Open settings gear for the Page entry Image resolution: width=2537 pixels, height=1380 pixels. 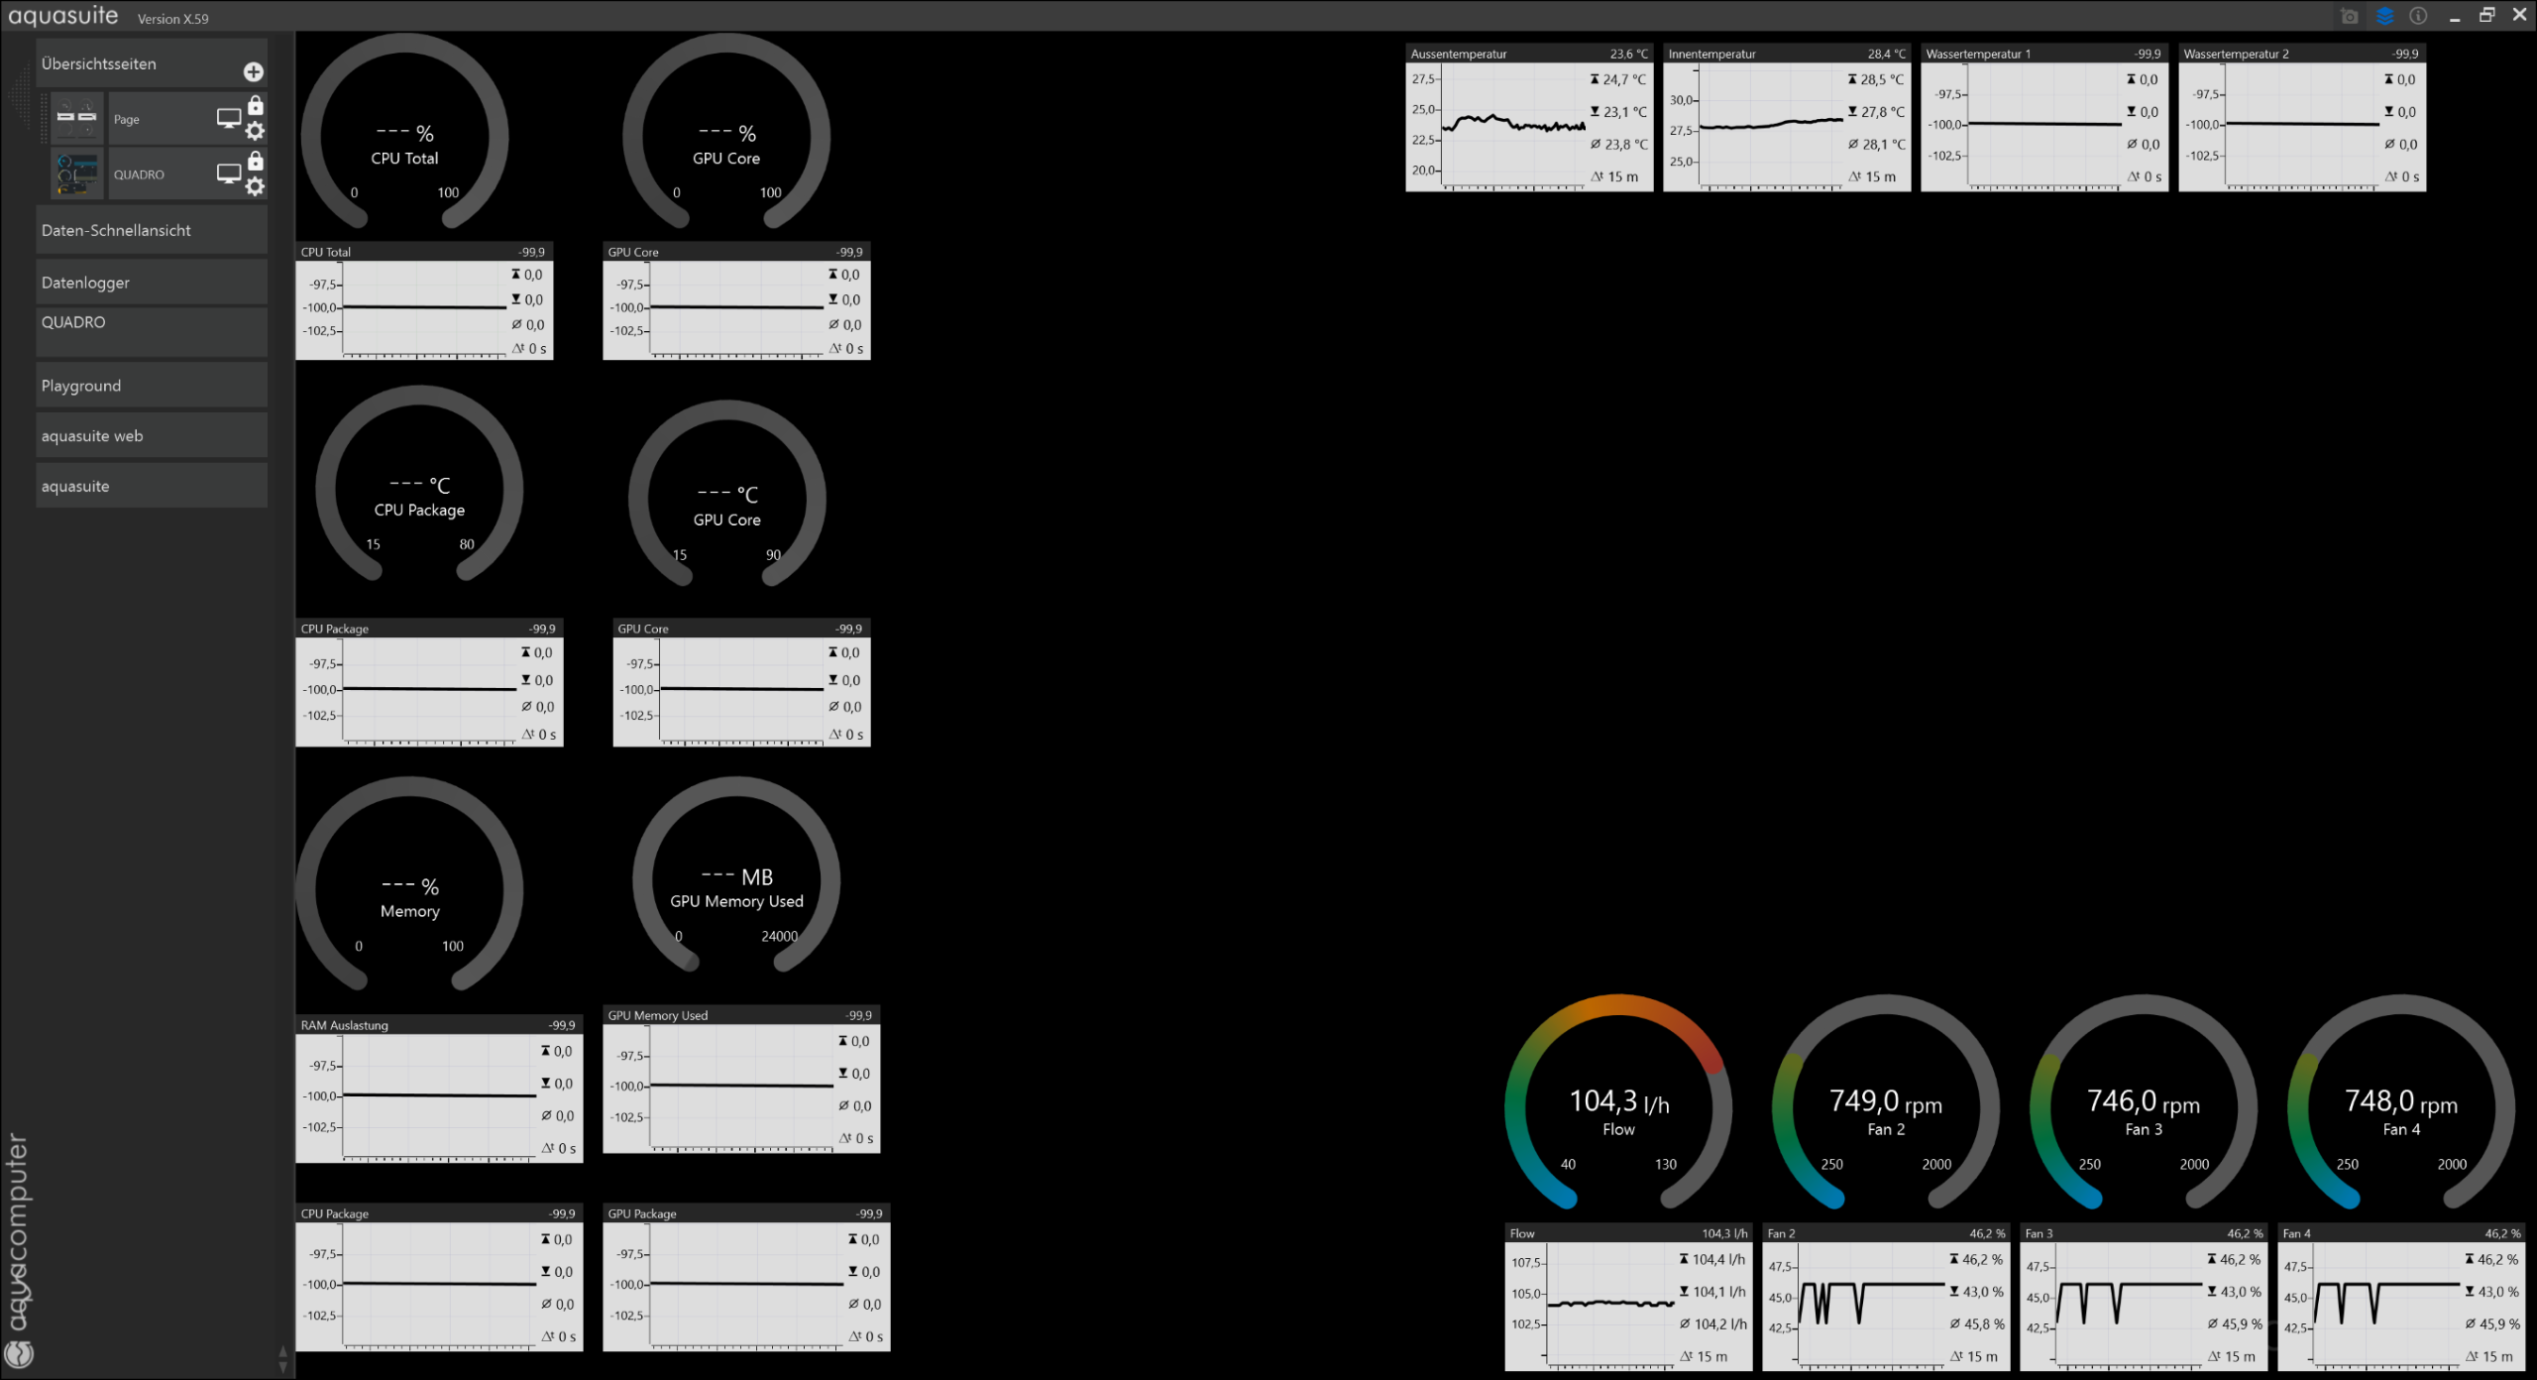pyautogui.click(x=255, y=131)
